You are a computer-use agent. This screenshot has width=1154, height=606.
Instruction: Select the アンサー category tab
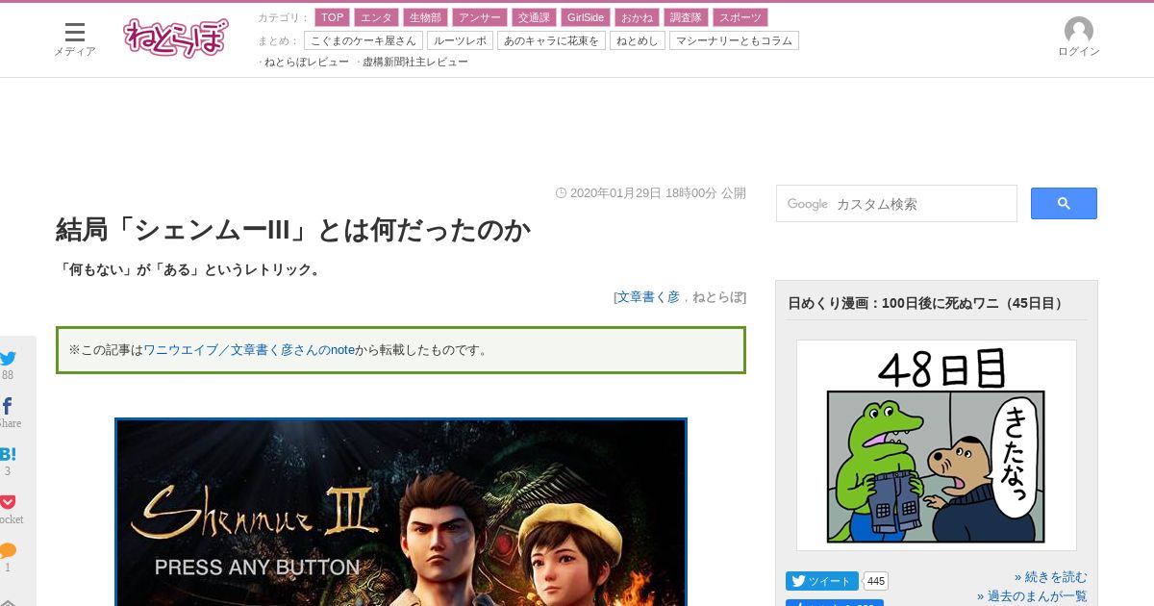coord(479,17)
